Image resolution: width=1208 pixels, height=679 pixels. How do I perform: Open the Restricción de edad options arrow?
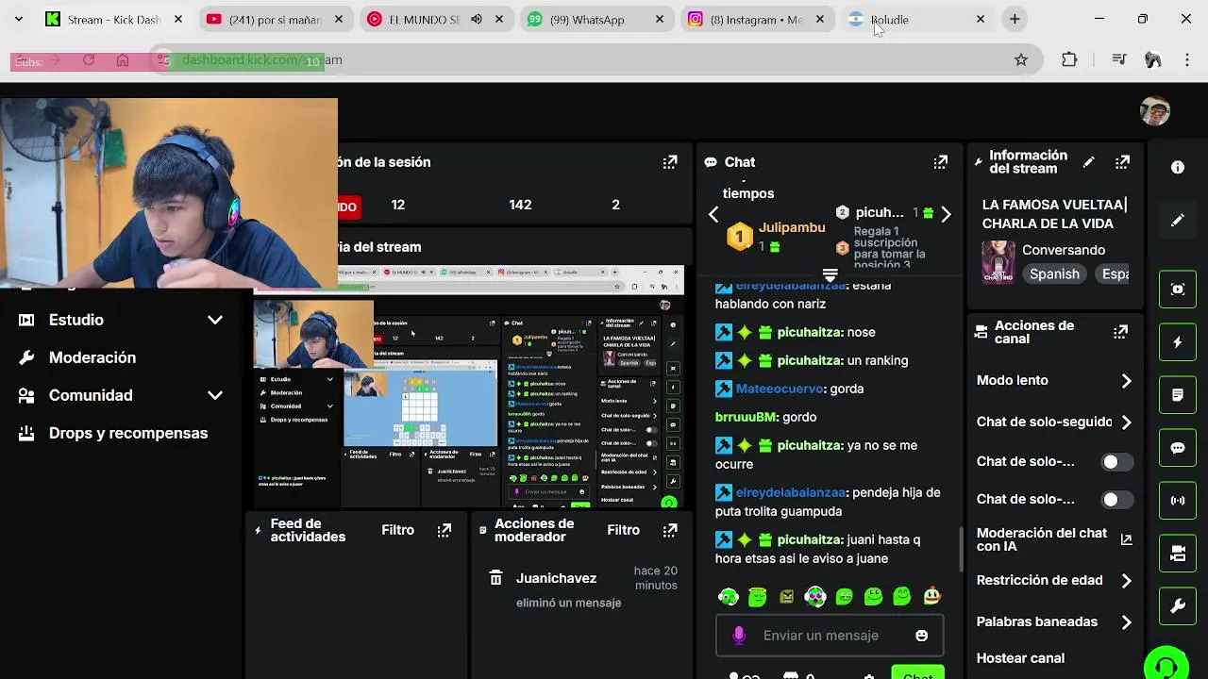(x=1126, y=581)
